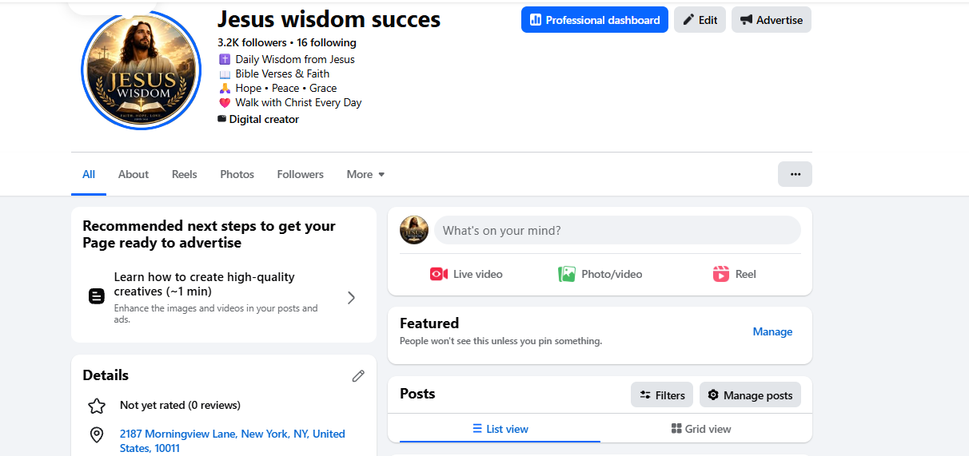Click the pencil icon in Details
The image size is (969, 456).
(x=358, y=375)
